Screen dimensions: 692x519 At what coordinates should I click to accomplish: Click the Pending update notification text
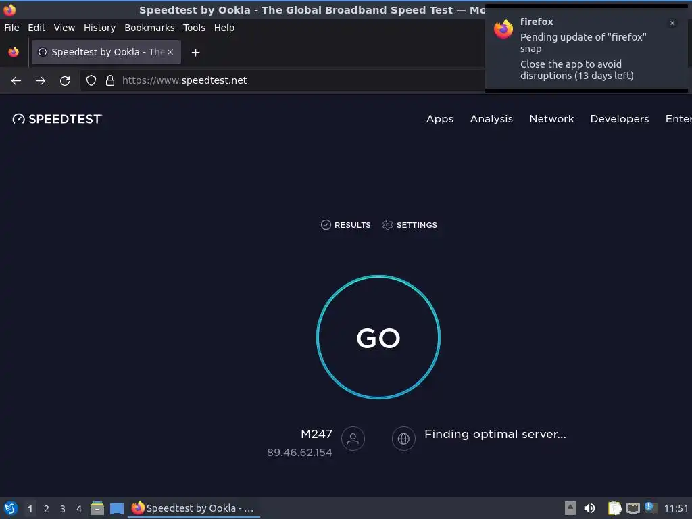point(583,43)
